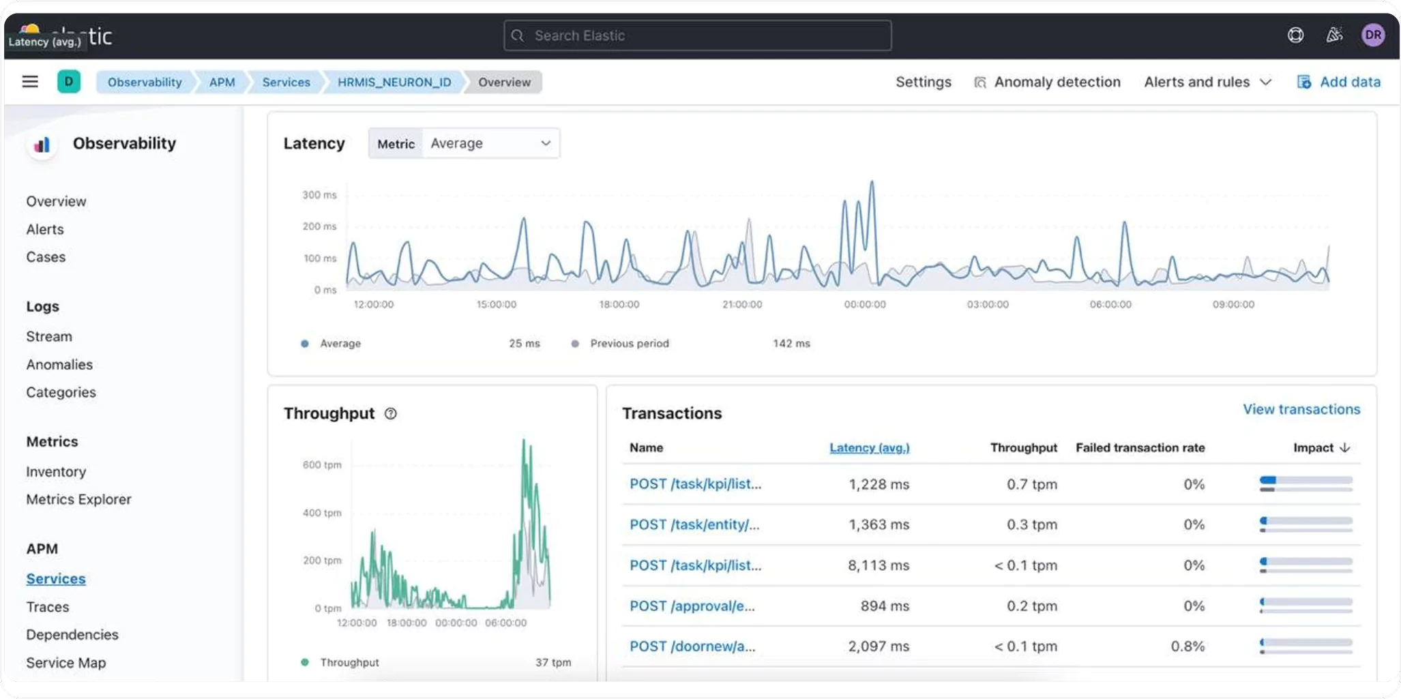Click the View transactions link

click(x=1301, y=409)
